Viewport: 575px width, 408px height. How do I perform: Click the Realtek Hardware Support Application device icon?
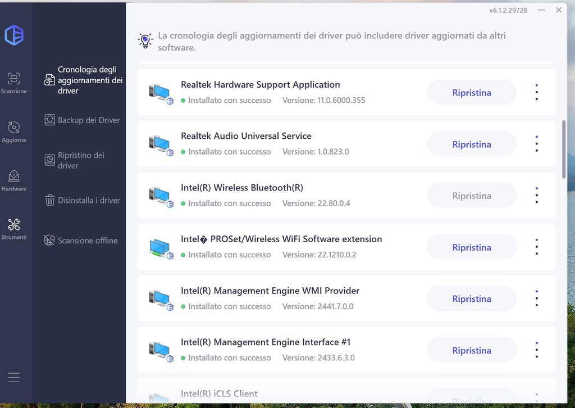pyautogui.click(x=161, y=93)
